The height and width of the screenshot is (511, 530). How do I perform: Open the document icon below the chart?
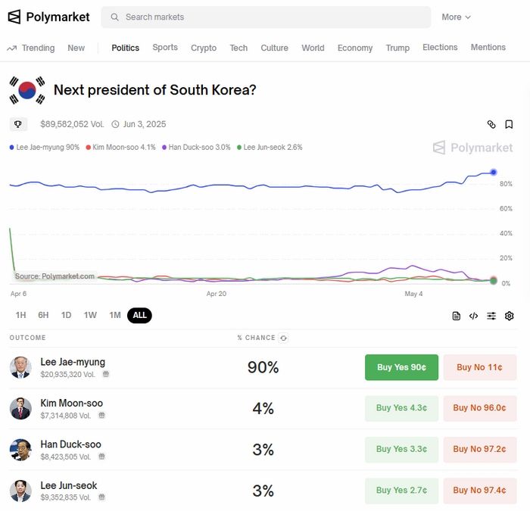point(456,316)
